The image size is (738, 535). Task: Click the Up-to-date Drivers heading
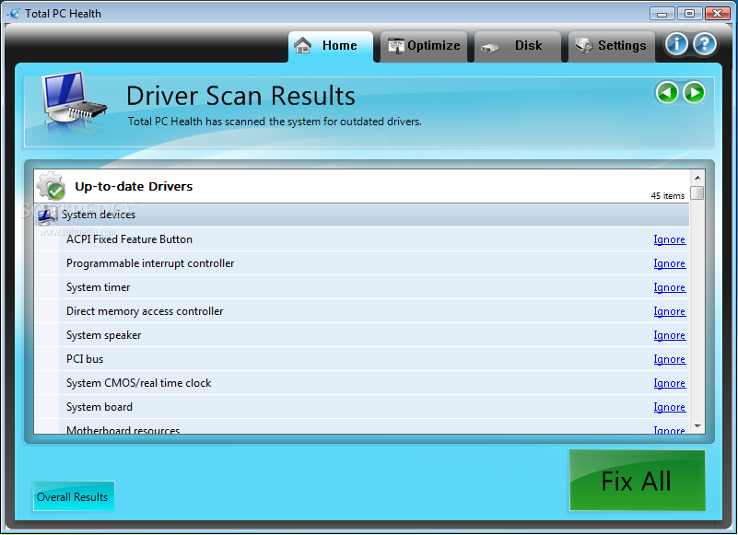pos(134,187)
